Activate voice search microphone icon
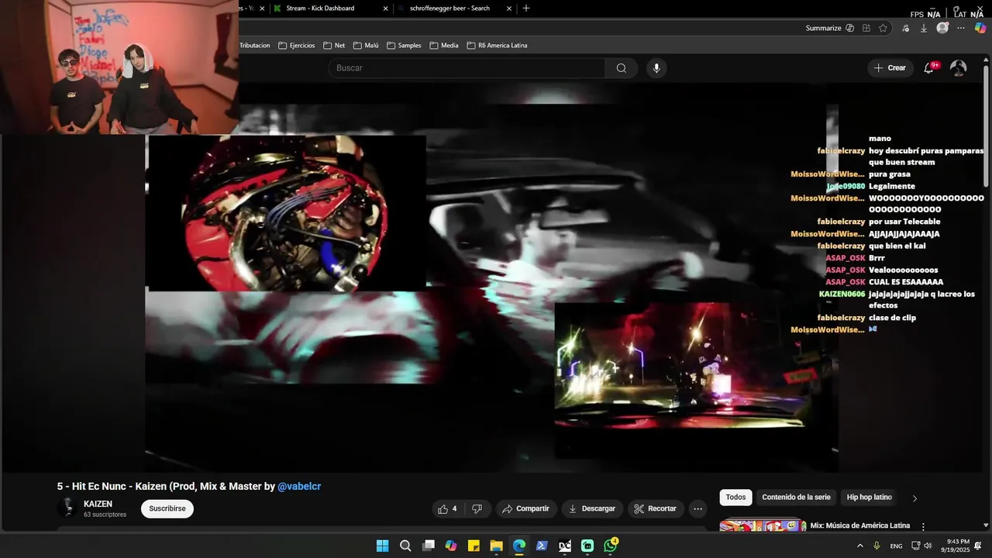992x558 pixels. pyautogui.click(x=656, y=68)
